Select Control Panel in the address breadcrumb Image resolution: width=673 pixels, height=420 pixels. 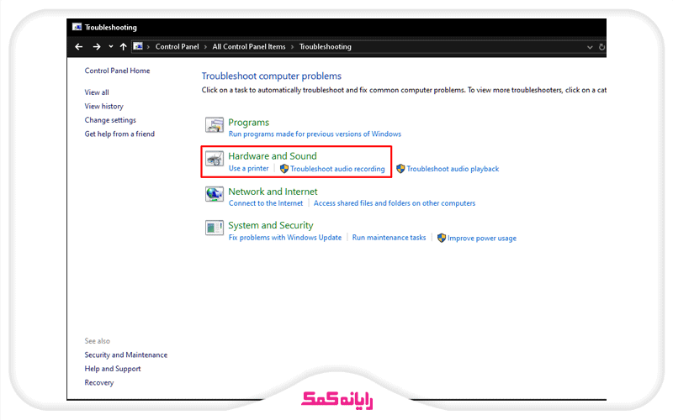[x=177, y=47]
